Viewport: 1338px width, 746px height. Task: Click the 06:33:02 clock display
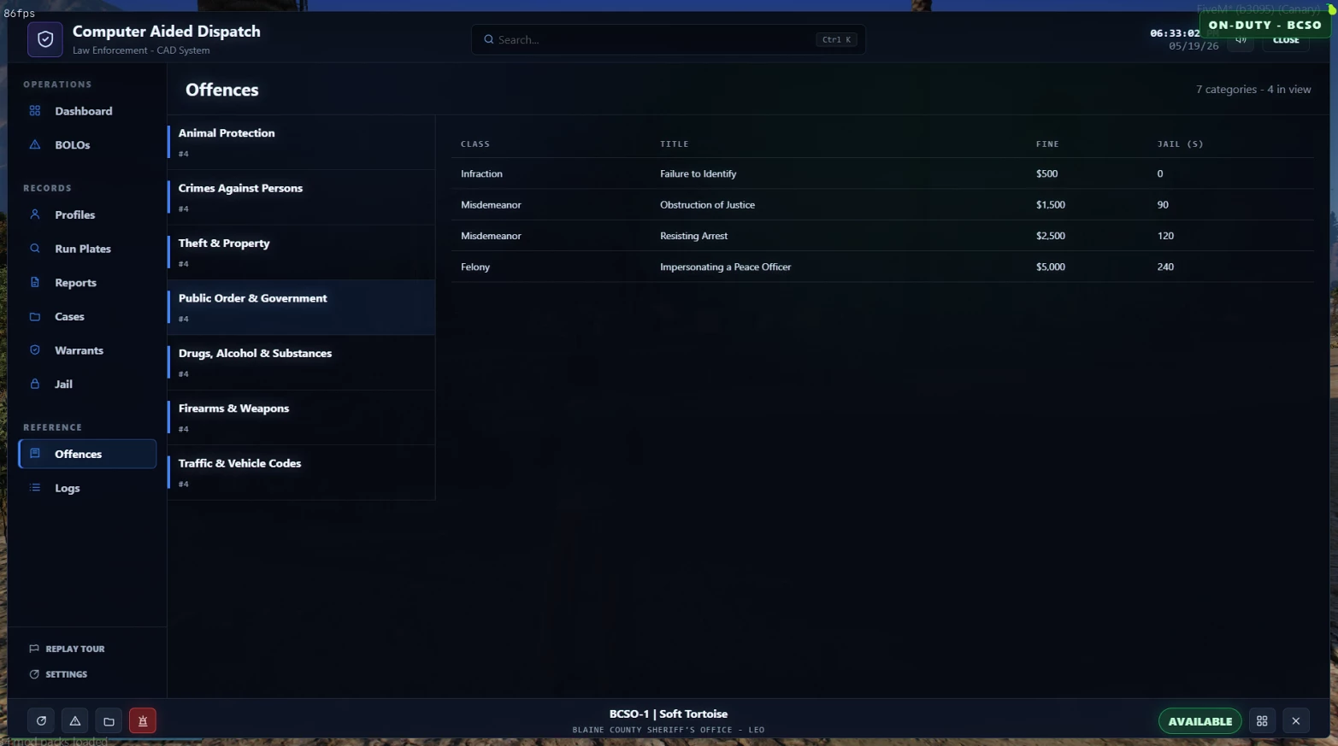[x=1175, y=33]
